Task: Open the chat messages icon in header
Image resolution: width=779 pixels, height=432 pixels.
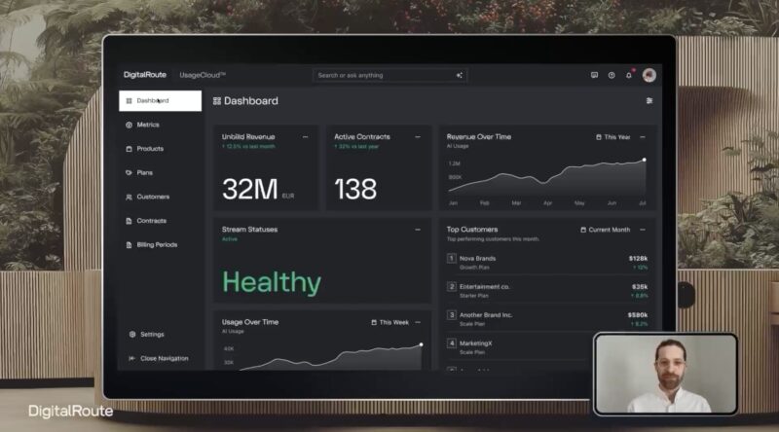Action: (x=594, y=76)
